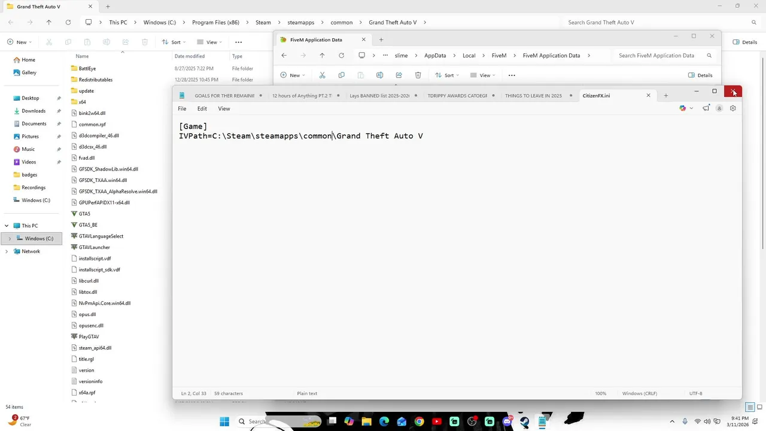
Task: Open Sort dropdown in FiveM window
Action: click(448, 75)
